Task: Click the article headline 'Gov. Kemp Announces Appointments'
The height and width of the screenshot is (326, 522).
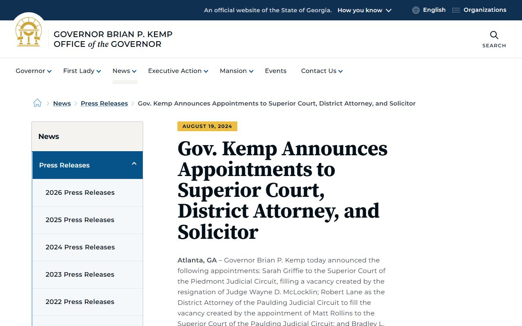Action: coord(282,190)
